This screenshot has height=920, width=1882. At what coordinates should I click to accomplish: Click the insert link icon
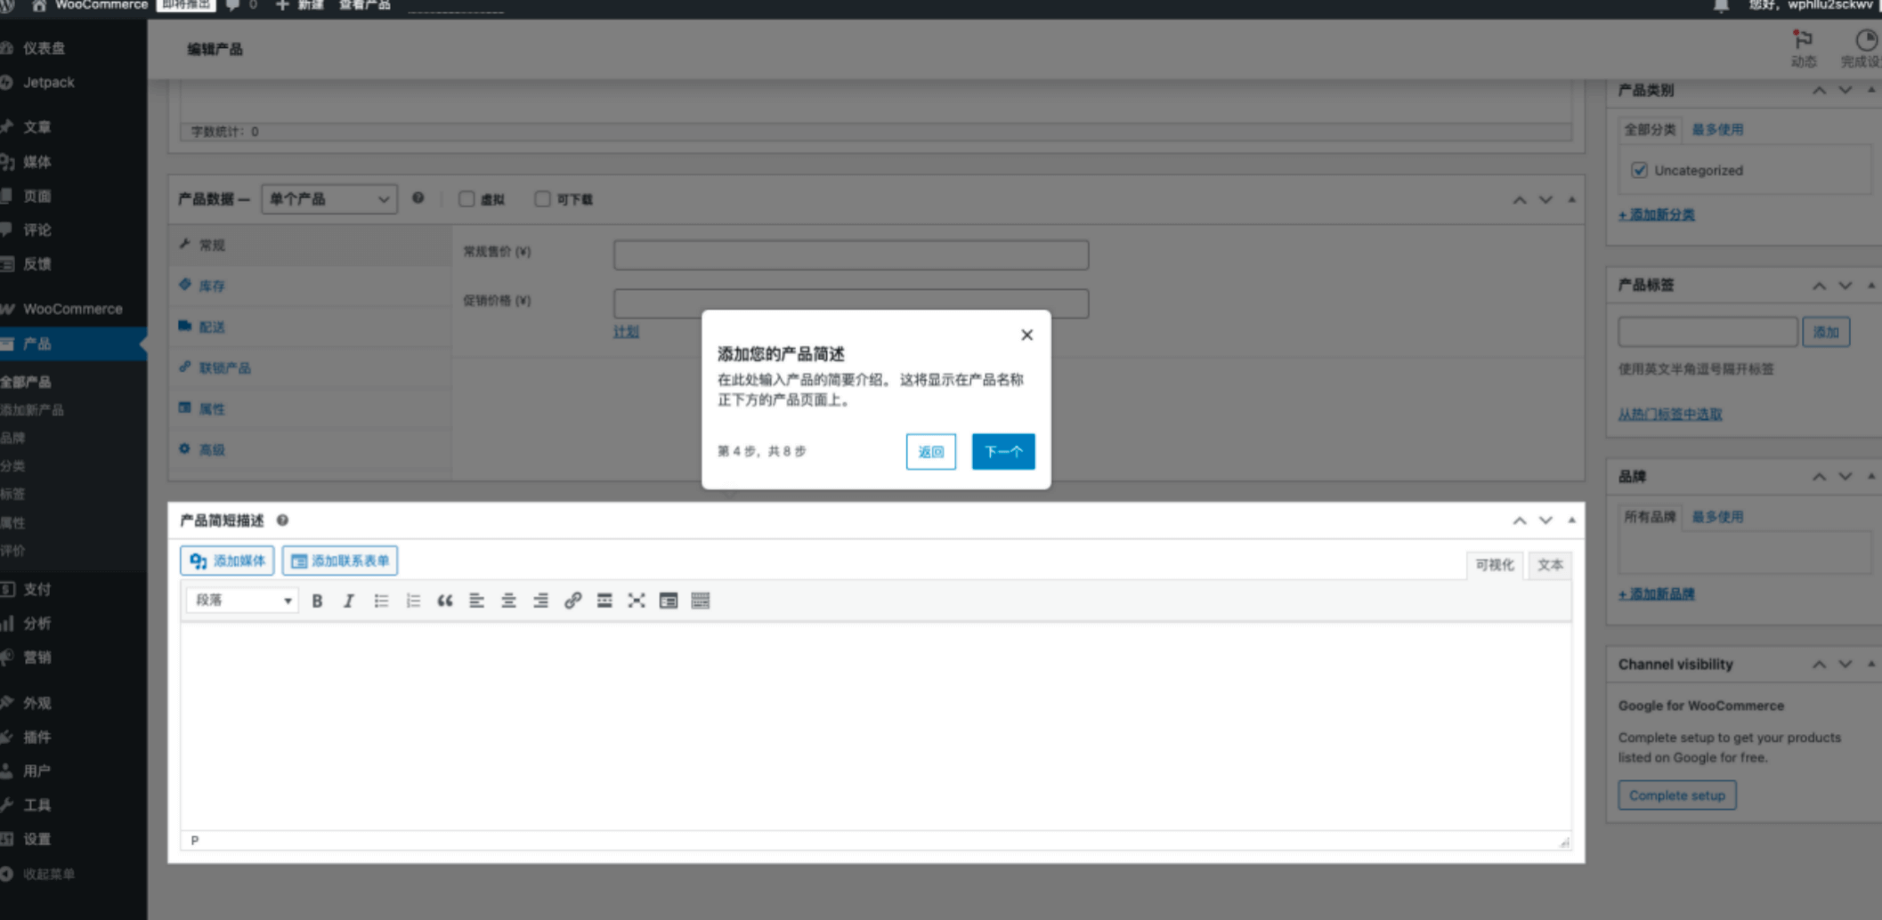[572, 601]
